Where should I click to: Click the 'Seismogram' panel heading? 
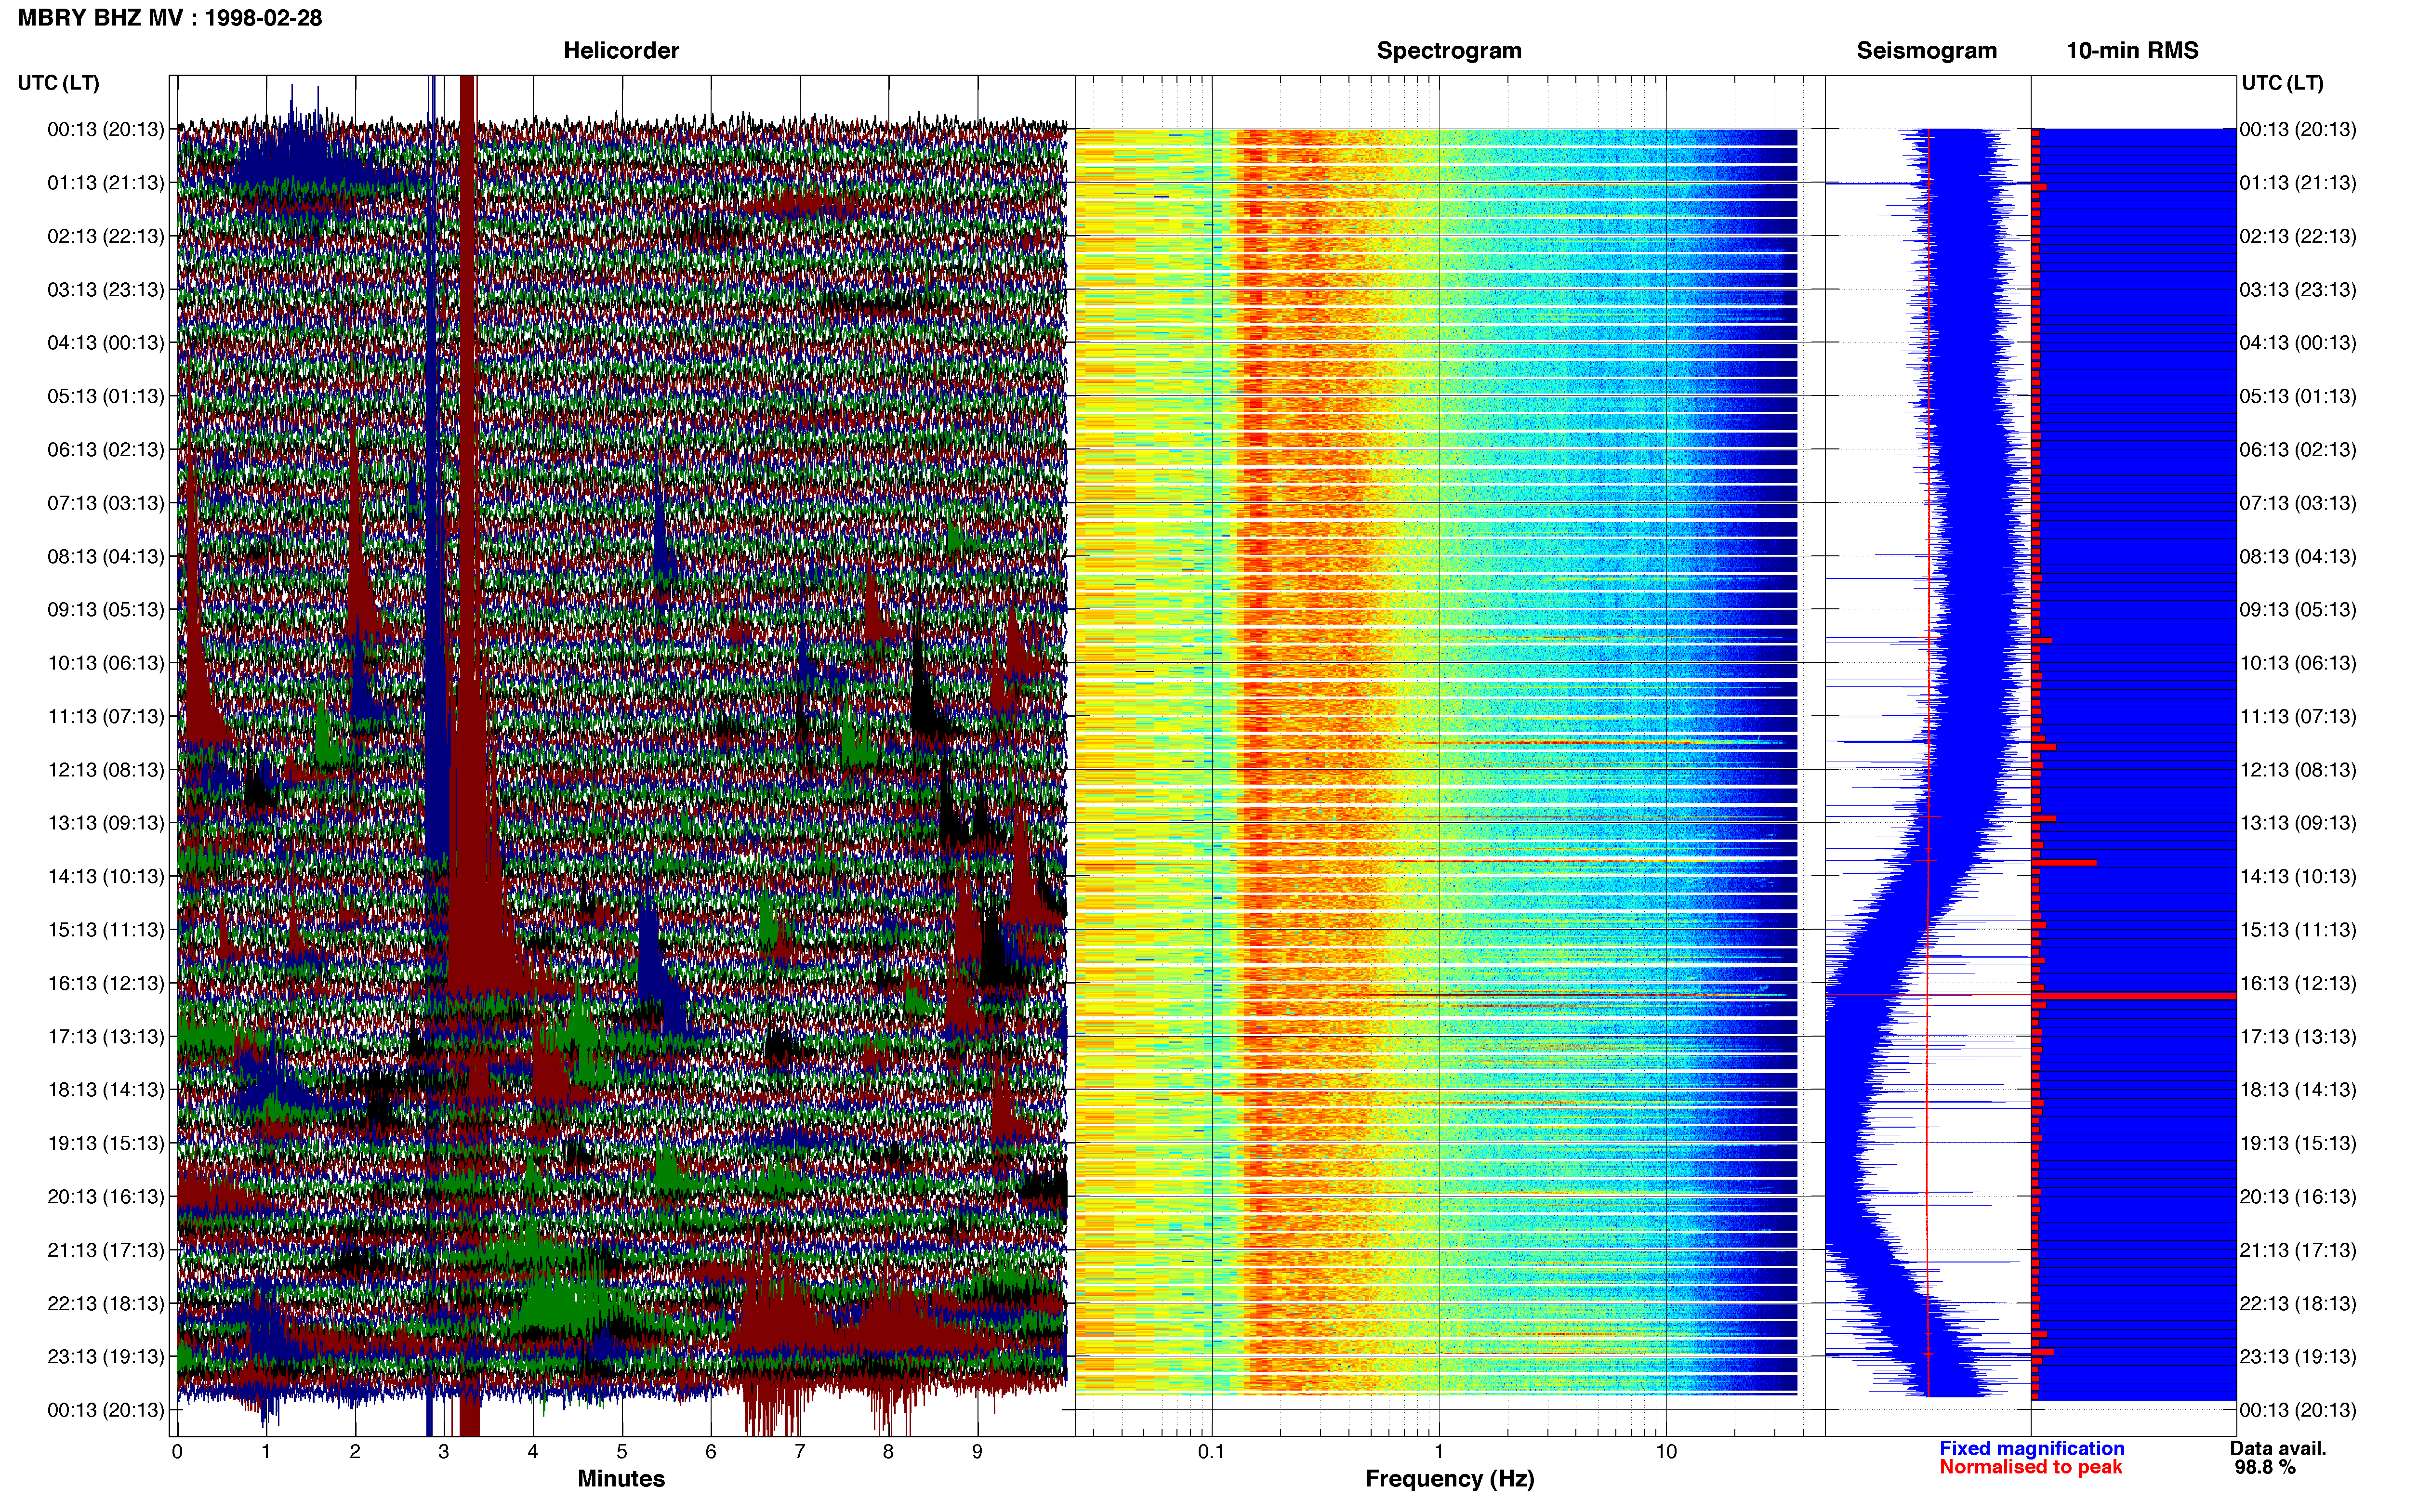point(1926,51)
